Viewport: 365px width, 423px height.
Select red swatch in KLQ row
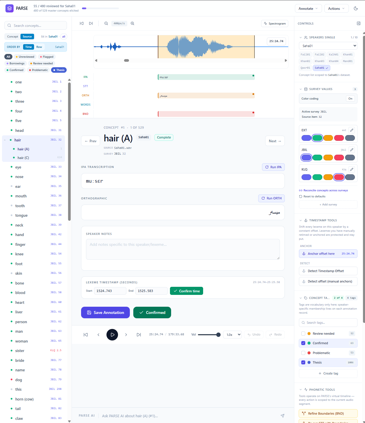tap(339, 177)
